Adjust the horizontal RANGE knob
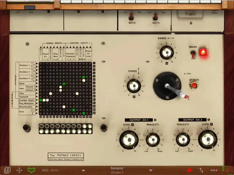The image size is (234, 175). pos(167,53)
